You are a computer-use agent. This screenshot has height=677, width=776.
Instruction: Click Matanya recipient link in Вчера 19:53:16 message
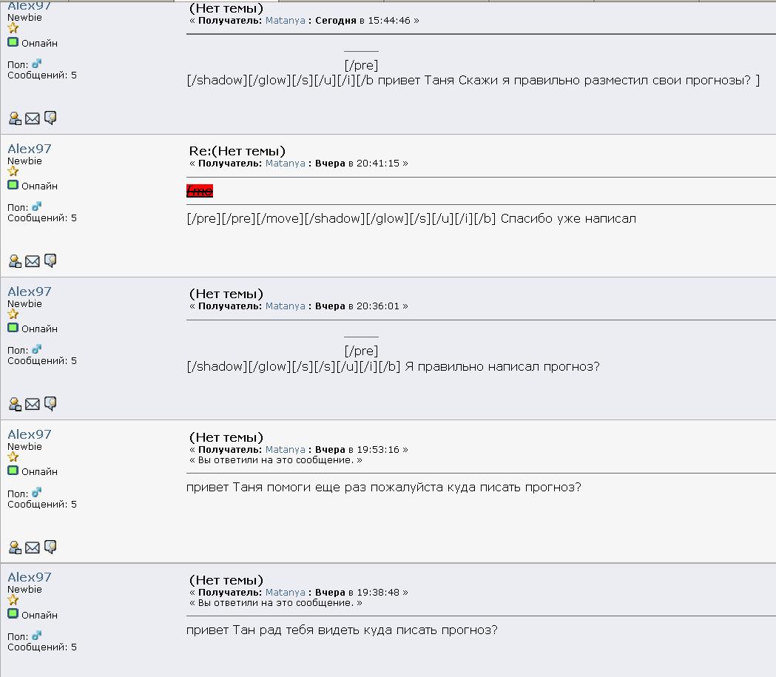pos(285,450)
